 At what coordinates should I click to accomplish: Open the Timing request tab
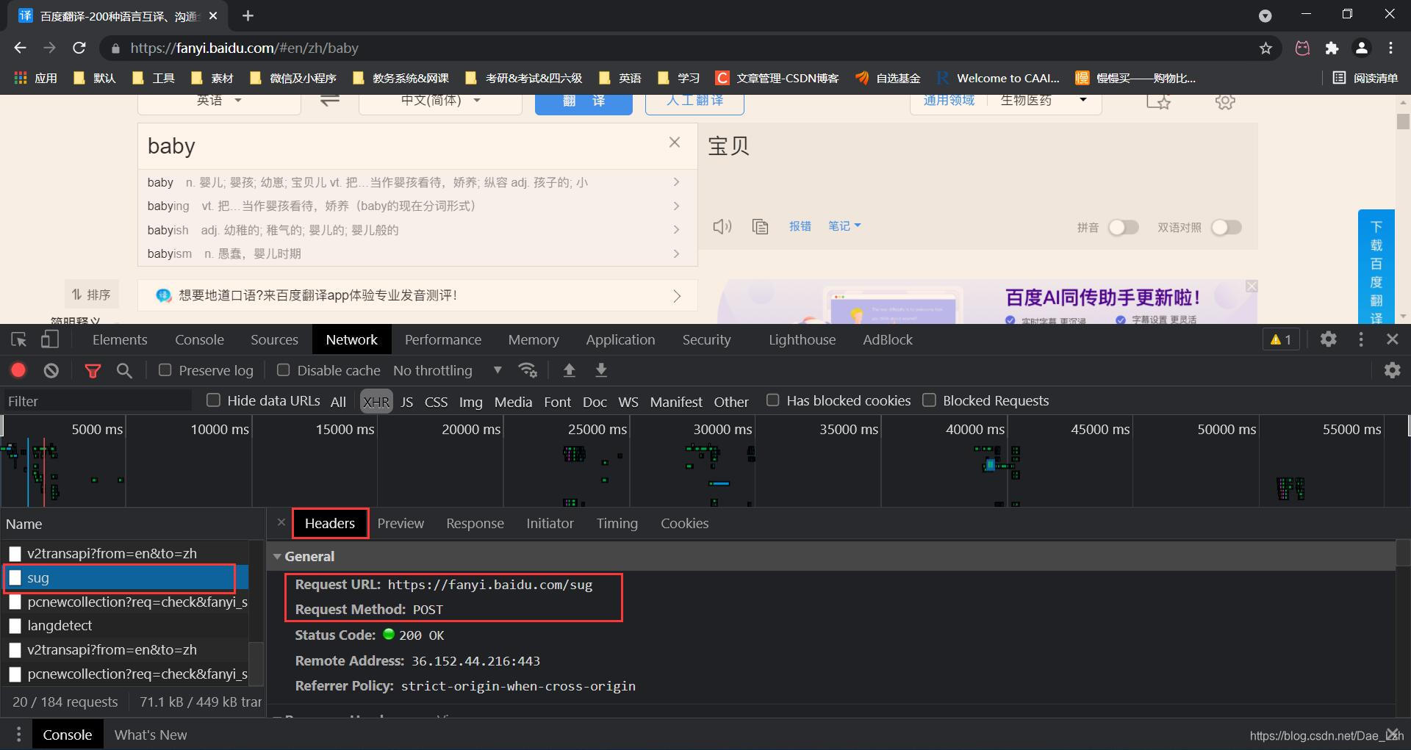tap(617, 523)
